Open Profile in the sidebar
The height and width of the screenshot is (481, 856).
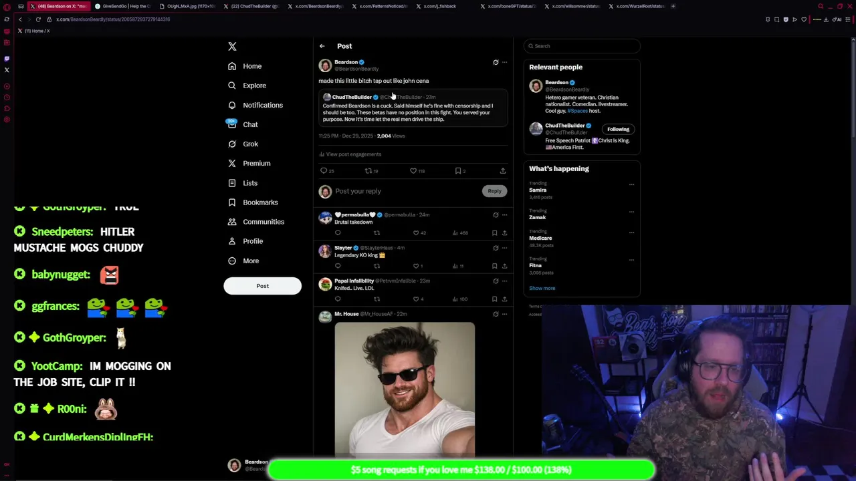pos(245,241)
